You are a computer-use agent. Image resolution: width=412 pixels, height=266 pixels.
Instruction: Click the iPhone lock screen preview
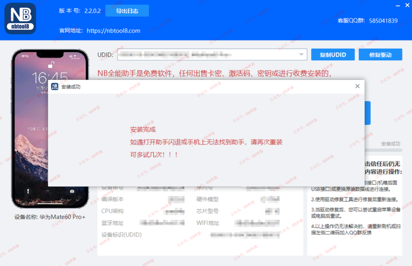click(50, 129)
